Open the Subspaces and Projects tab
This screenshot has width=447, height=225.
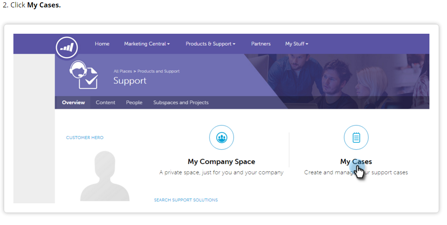(x=181, y=103)
